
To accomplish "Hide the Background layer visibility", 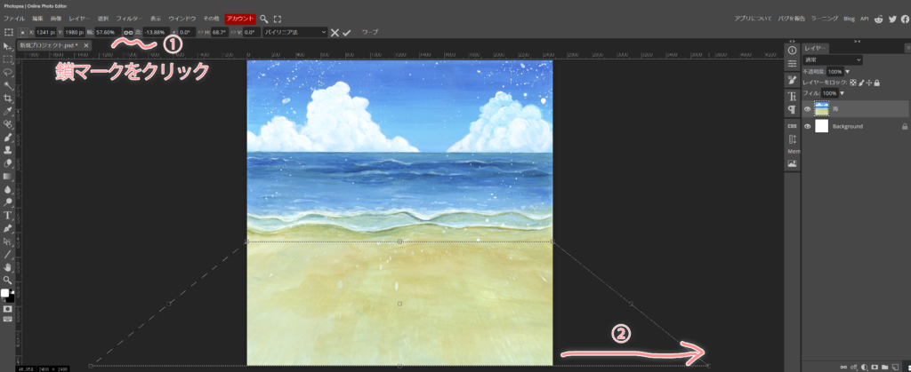I will [x=808, y=127].
